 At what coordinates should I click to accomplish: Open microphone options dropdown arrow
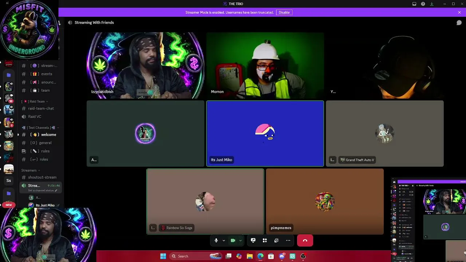(x=224, y=241)
